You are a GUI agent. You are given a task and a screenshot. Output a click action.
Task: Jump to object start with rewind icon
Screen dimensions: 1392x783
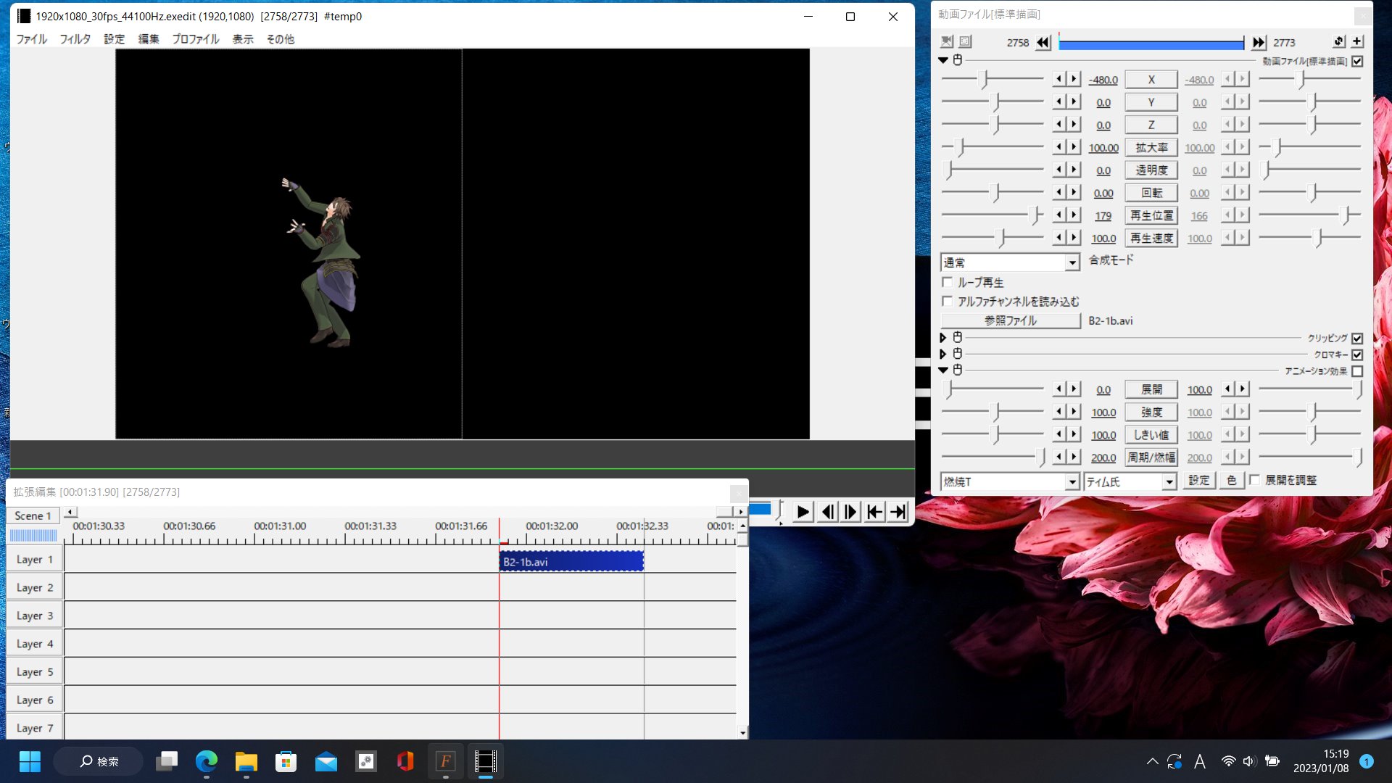[x=1043, y=43]
